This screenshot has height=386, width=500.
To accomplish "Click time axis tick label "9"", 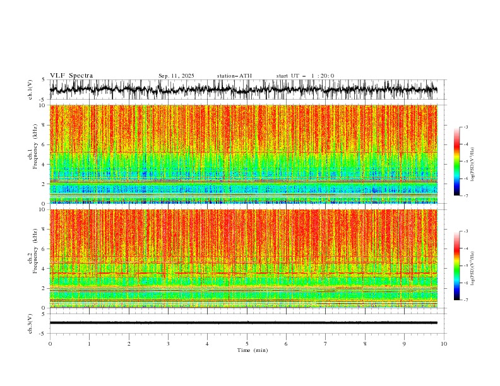I will (404, 344).
